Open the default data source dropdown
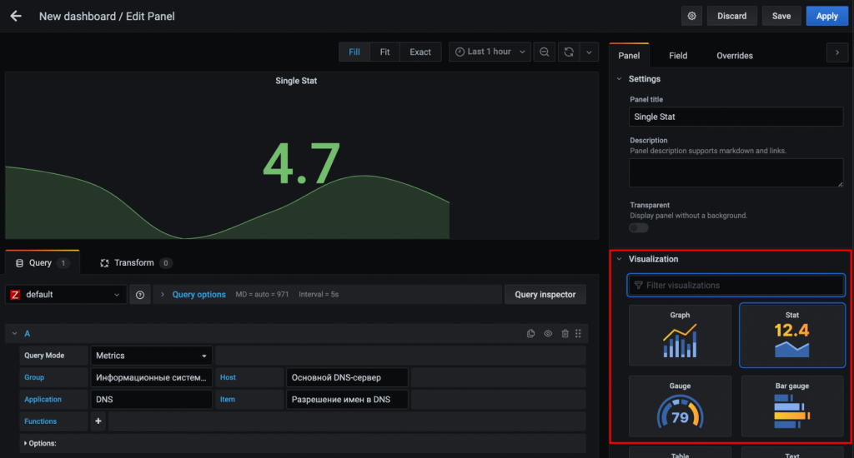The width and height of the screenshot is (854, 458). click(66, 295)
